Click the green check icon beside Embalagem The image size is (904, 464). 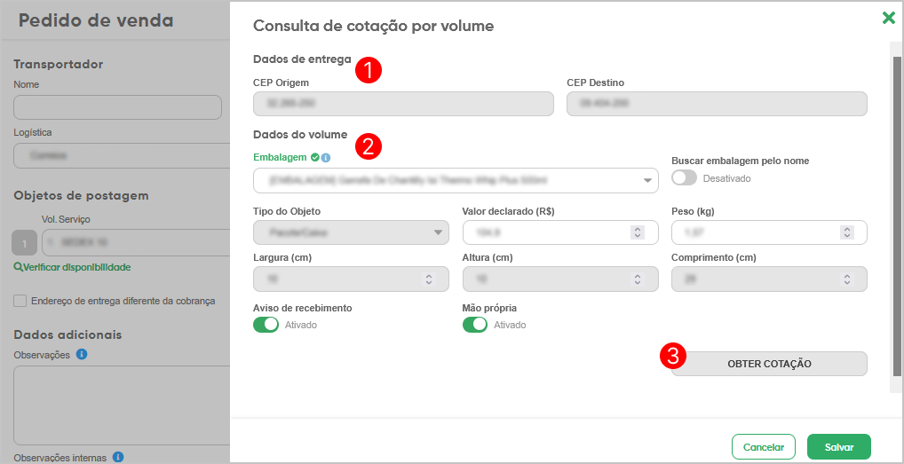314,157
